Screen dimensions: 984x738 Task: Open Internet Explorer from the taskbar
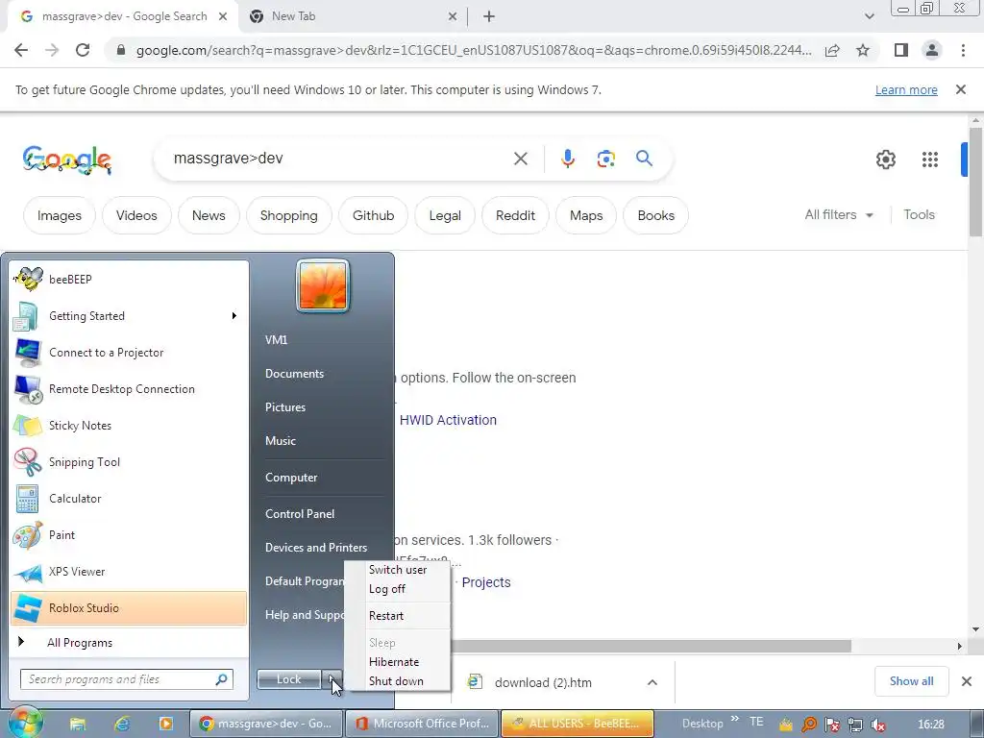[x=122, y=724]
